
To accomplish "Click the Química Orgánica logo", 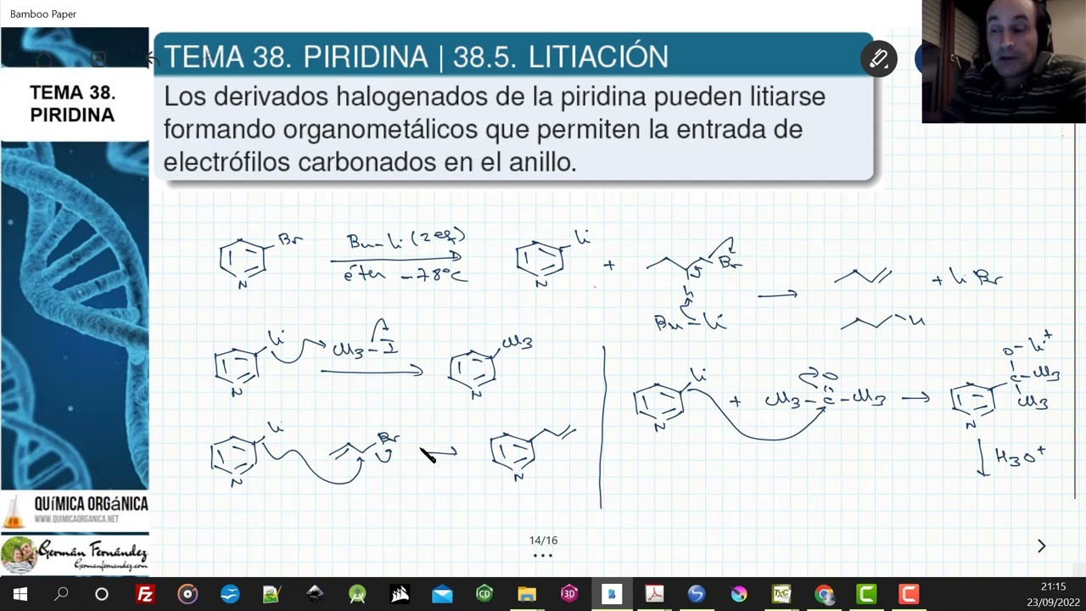I will pos(75,510).
